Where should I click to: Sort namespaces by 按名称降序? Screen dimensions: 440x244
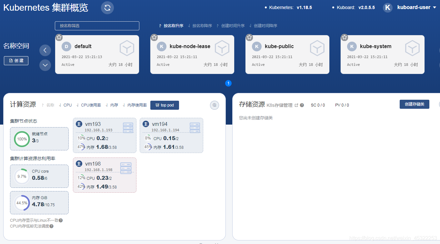pos(200,26)
